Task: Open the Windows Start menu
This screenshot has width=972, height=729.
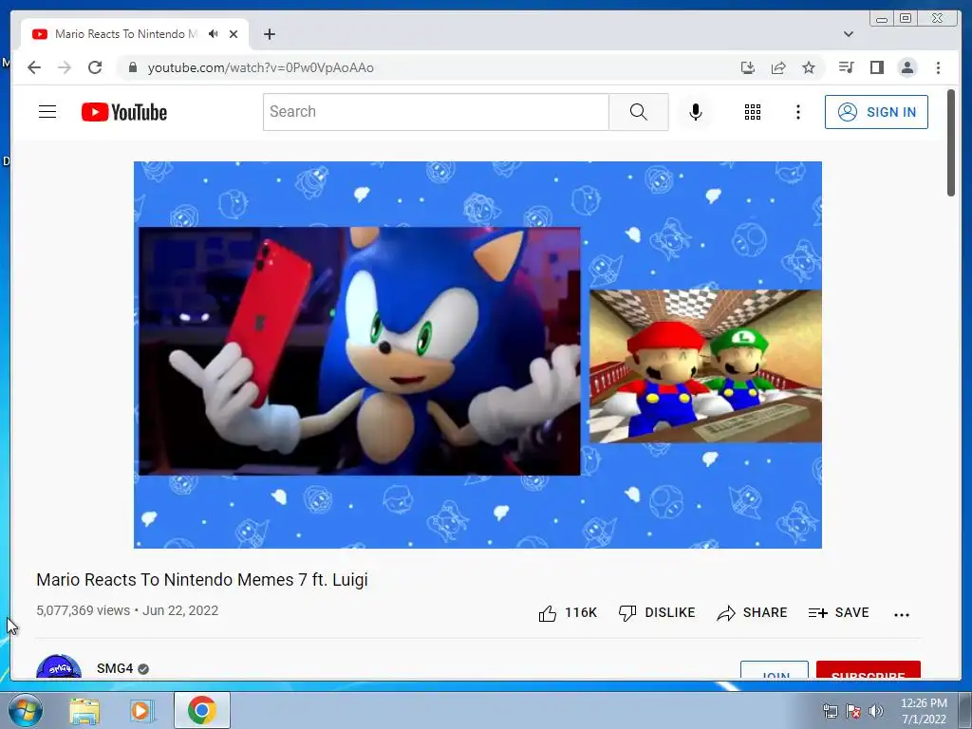Action: click(x=25, y=710)
